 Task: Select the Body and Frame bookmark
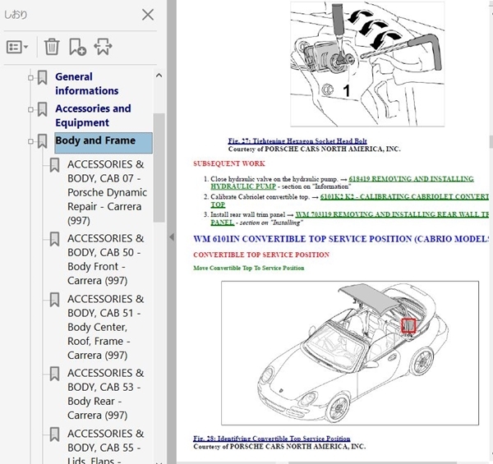104,143
